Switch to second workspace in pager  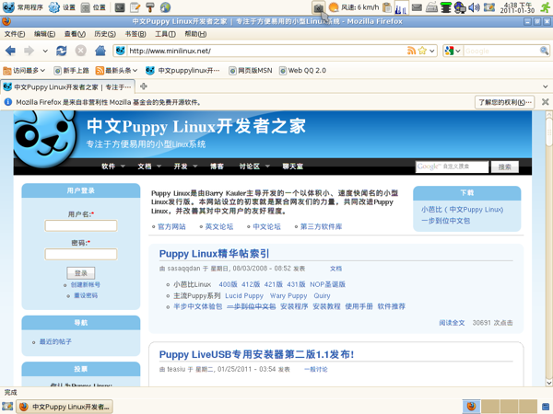490,407
